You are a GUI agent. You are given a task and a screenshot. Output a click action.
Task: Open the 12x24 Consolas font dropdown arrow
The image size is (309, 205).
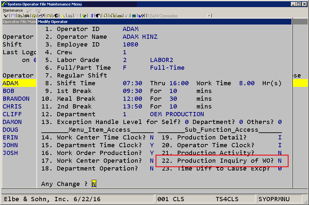pyautogui.click(x=209, y=16)
